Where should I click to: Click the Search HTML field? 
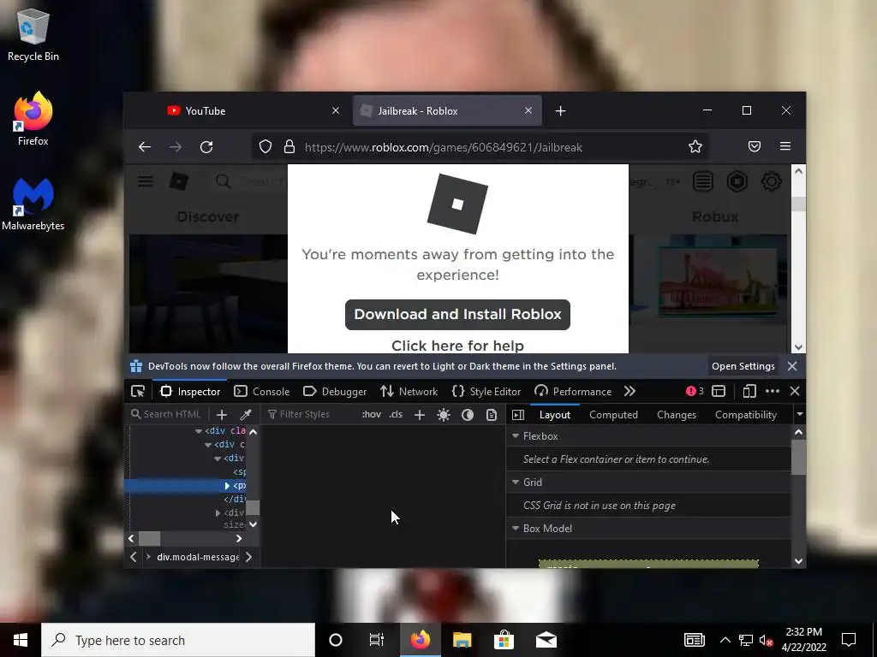pos(168,415)
